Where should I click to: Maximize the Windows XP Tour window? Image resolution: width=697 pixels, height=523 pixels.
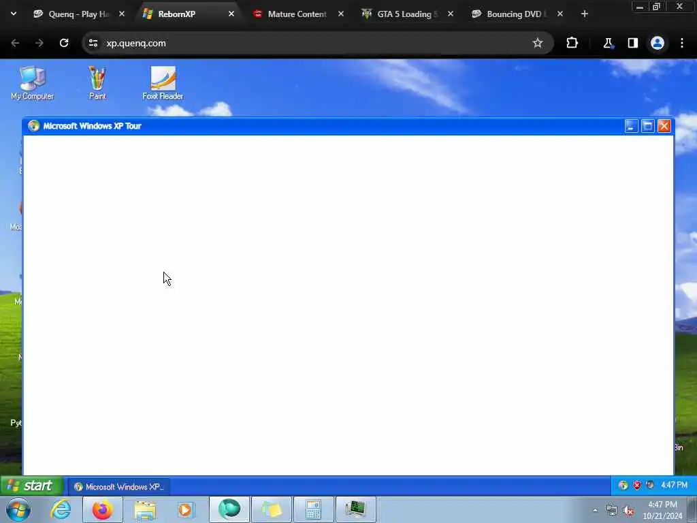coord(648,126)
